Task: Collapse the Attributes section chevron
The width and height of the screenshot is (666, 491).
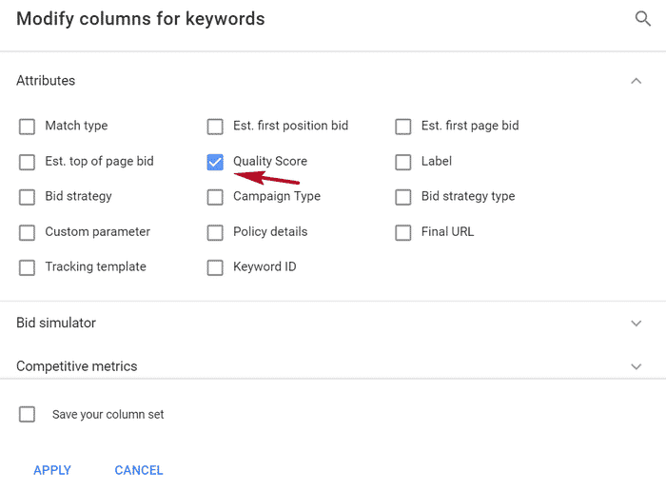Action: pos(636,81)
